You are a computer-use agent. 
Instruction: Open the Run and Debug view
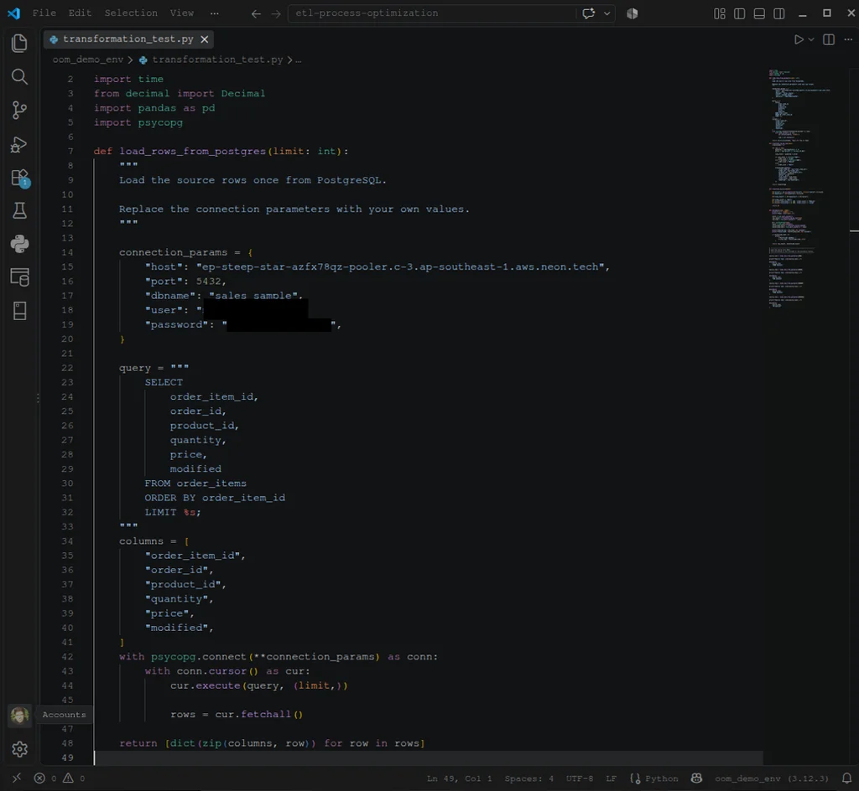tap(19, 144)
